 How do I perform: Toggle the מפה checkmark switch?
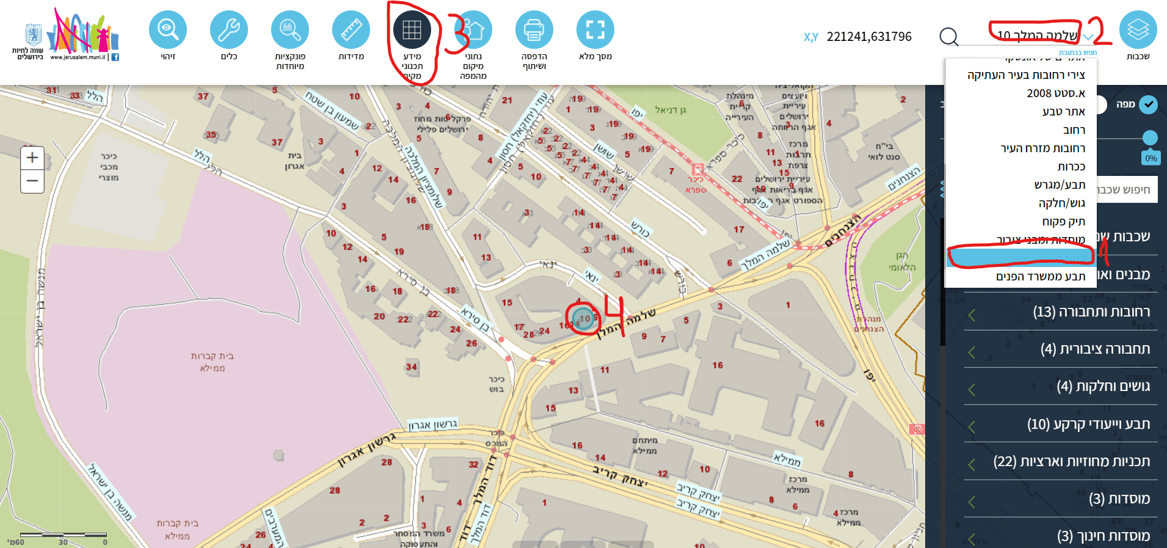pyautogui.click(x=1149, y=104)
